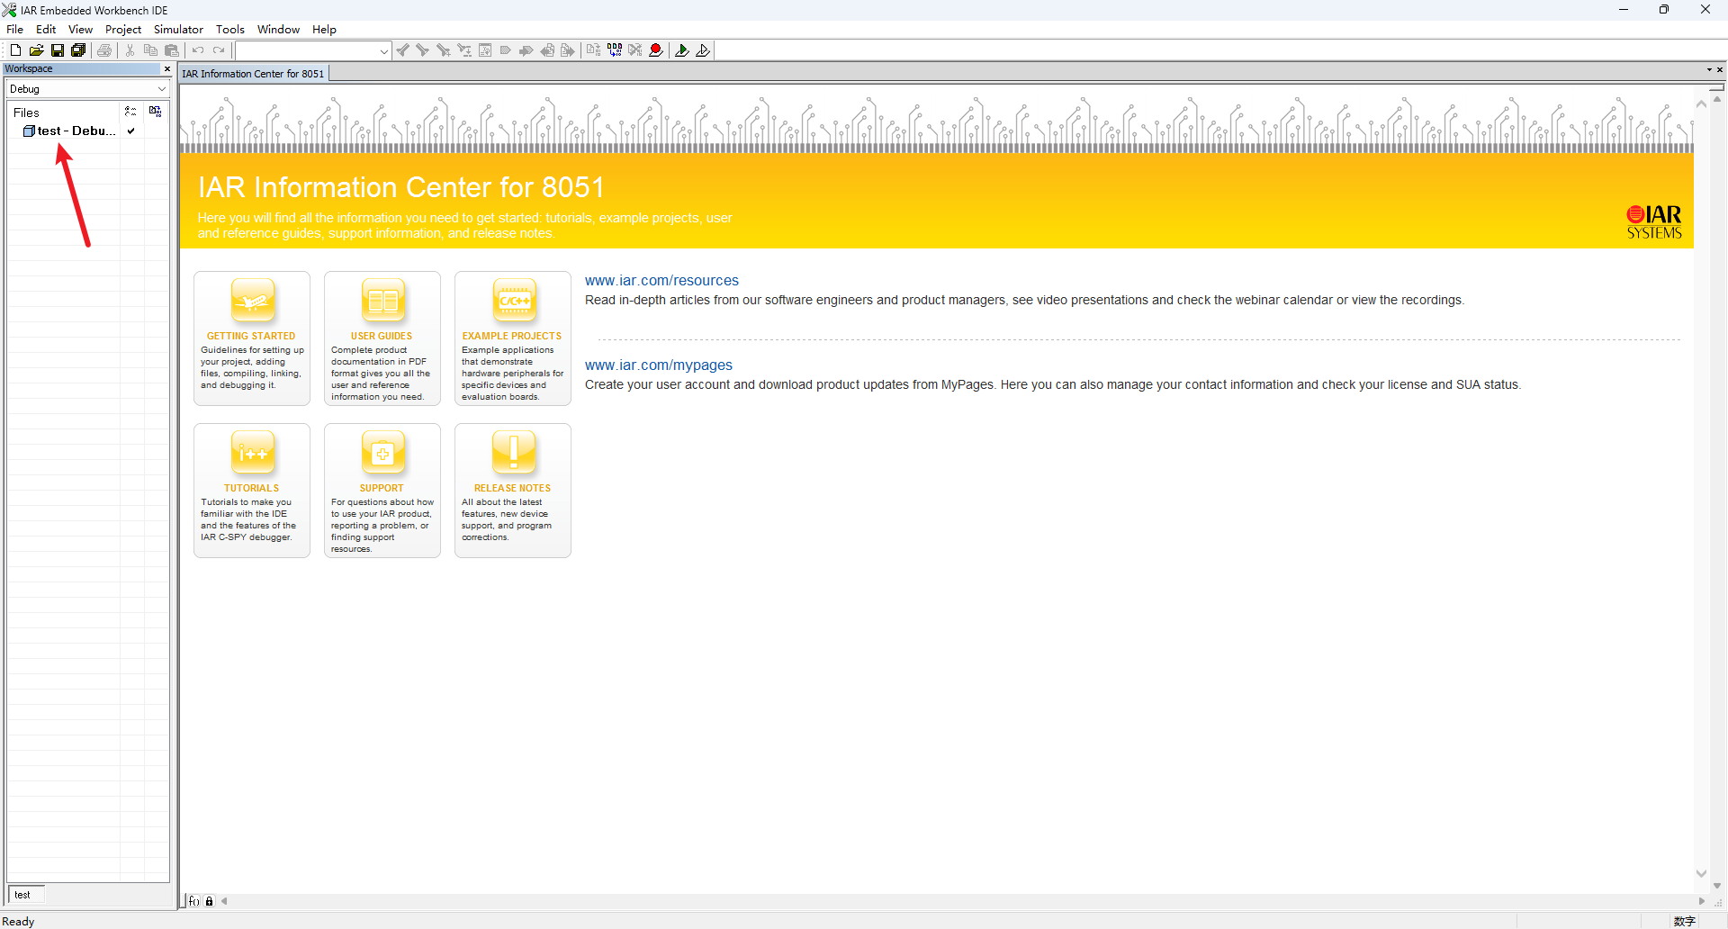1728x929 pixels.
Task: Open the www.iar.com/resources link
Action: pyautogui.click(x=661, y=281)
